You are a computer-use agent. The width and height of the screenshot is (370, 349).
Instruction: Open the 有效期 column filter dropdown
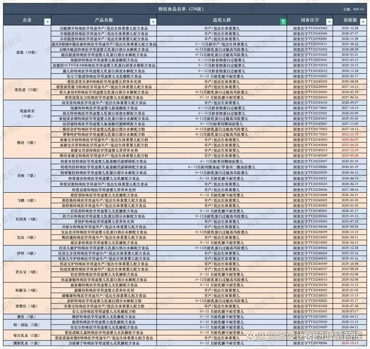(363, 22)
